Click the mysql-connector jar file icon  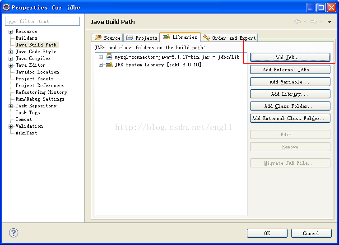click(109, 57)
